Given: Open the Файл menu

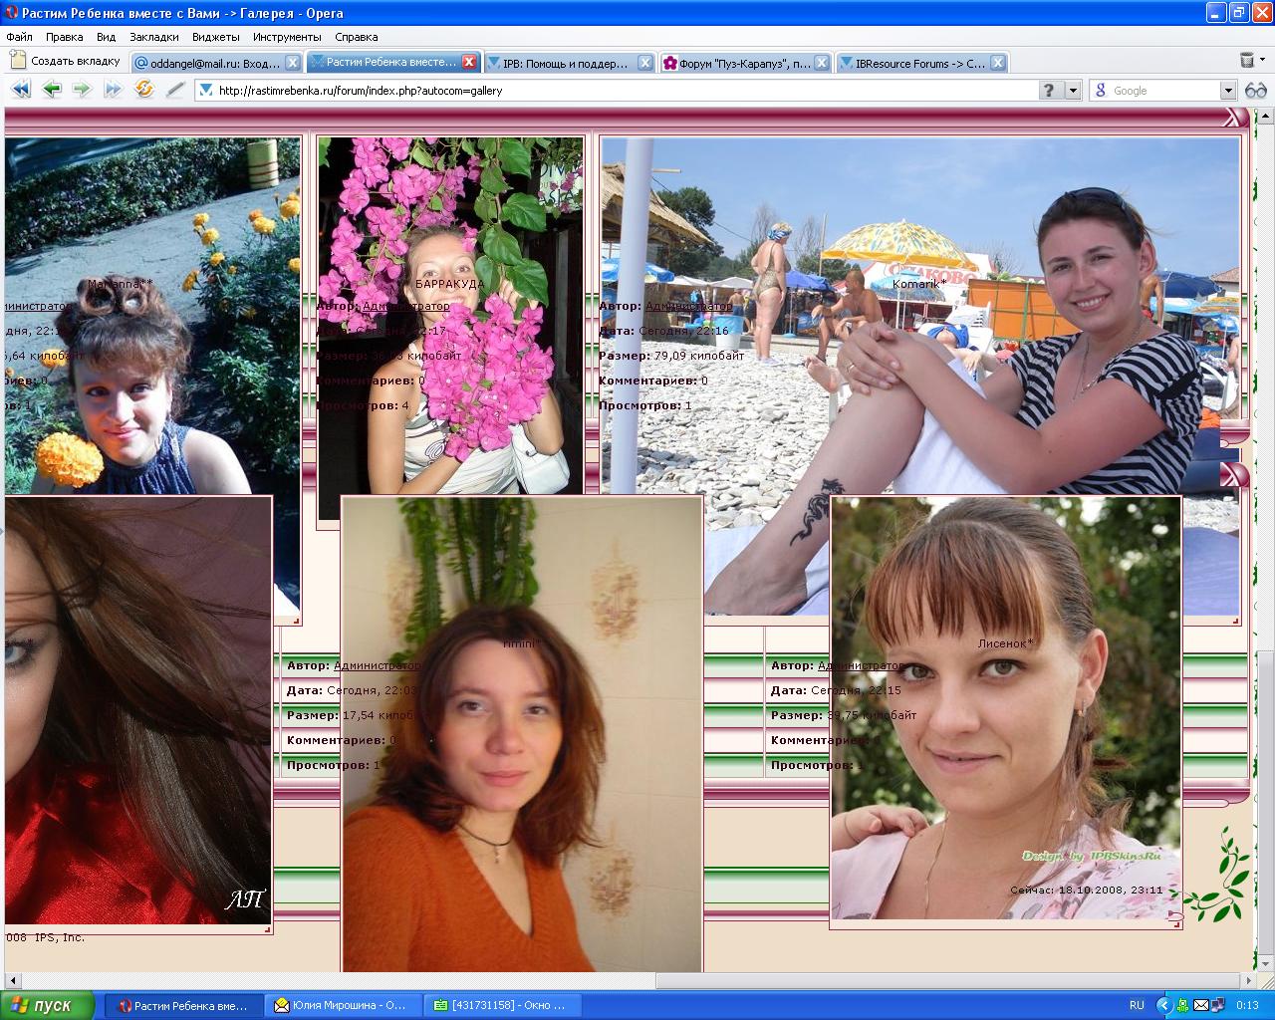Looking at the screenshot, I should tap(19, 37).
